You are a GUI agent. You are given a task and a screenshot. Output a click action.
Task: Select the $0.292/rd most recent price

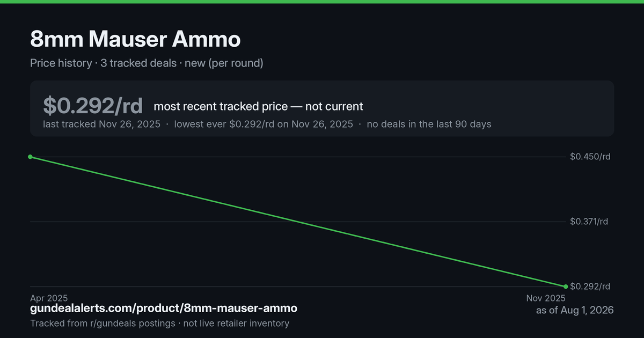93,106
